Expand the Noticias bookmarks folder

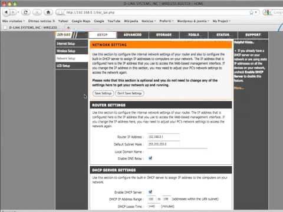click(x=149, y=21)
